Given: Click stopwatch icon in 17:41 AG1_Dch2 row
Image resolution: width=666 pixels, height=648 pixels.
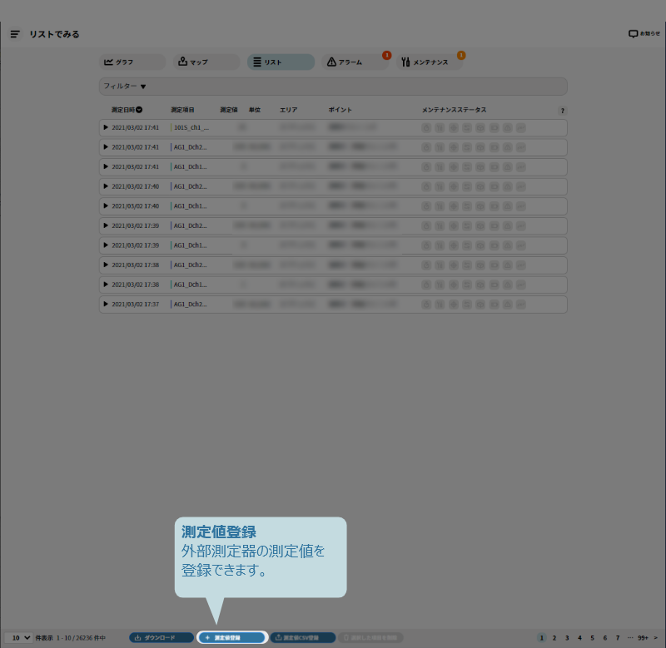Looking at the screenshot, I should point(426,147).
